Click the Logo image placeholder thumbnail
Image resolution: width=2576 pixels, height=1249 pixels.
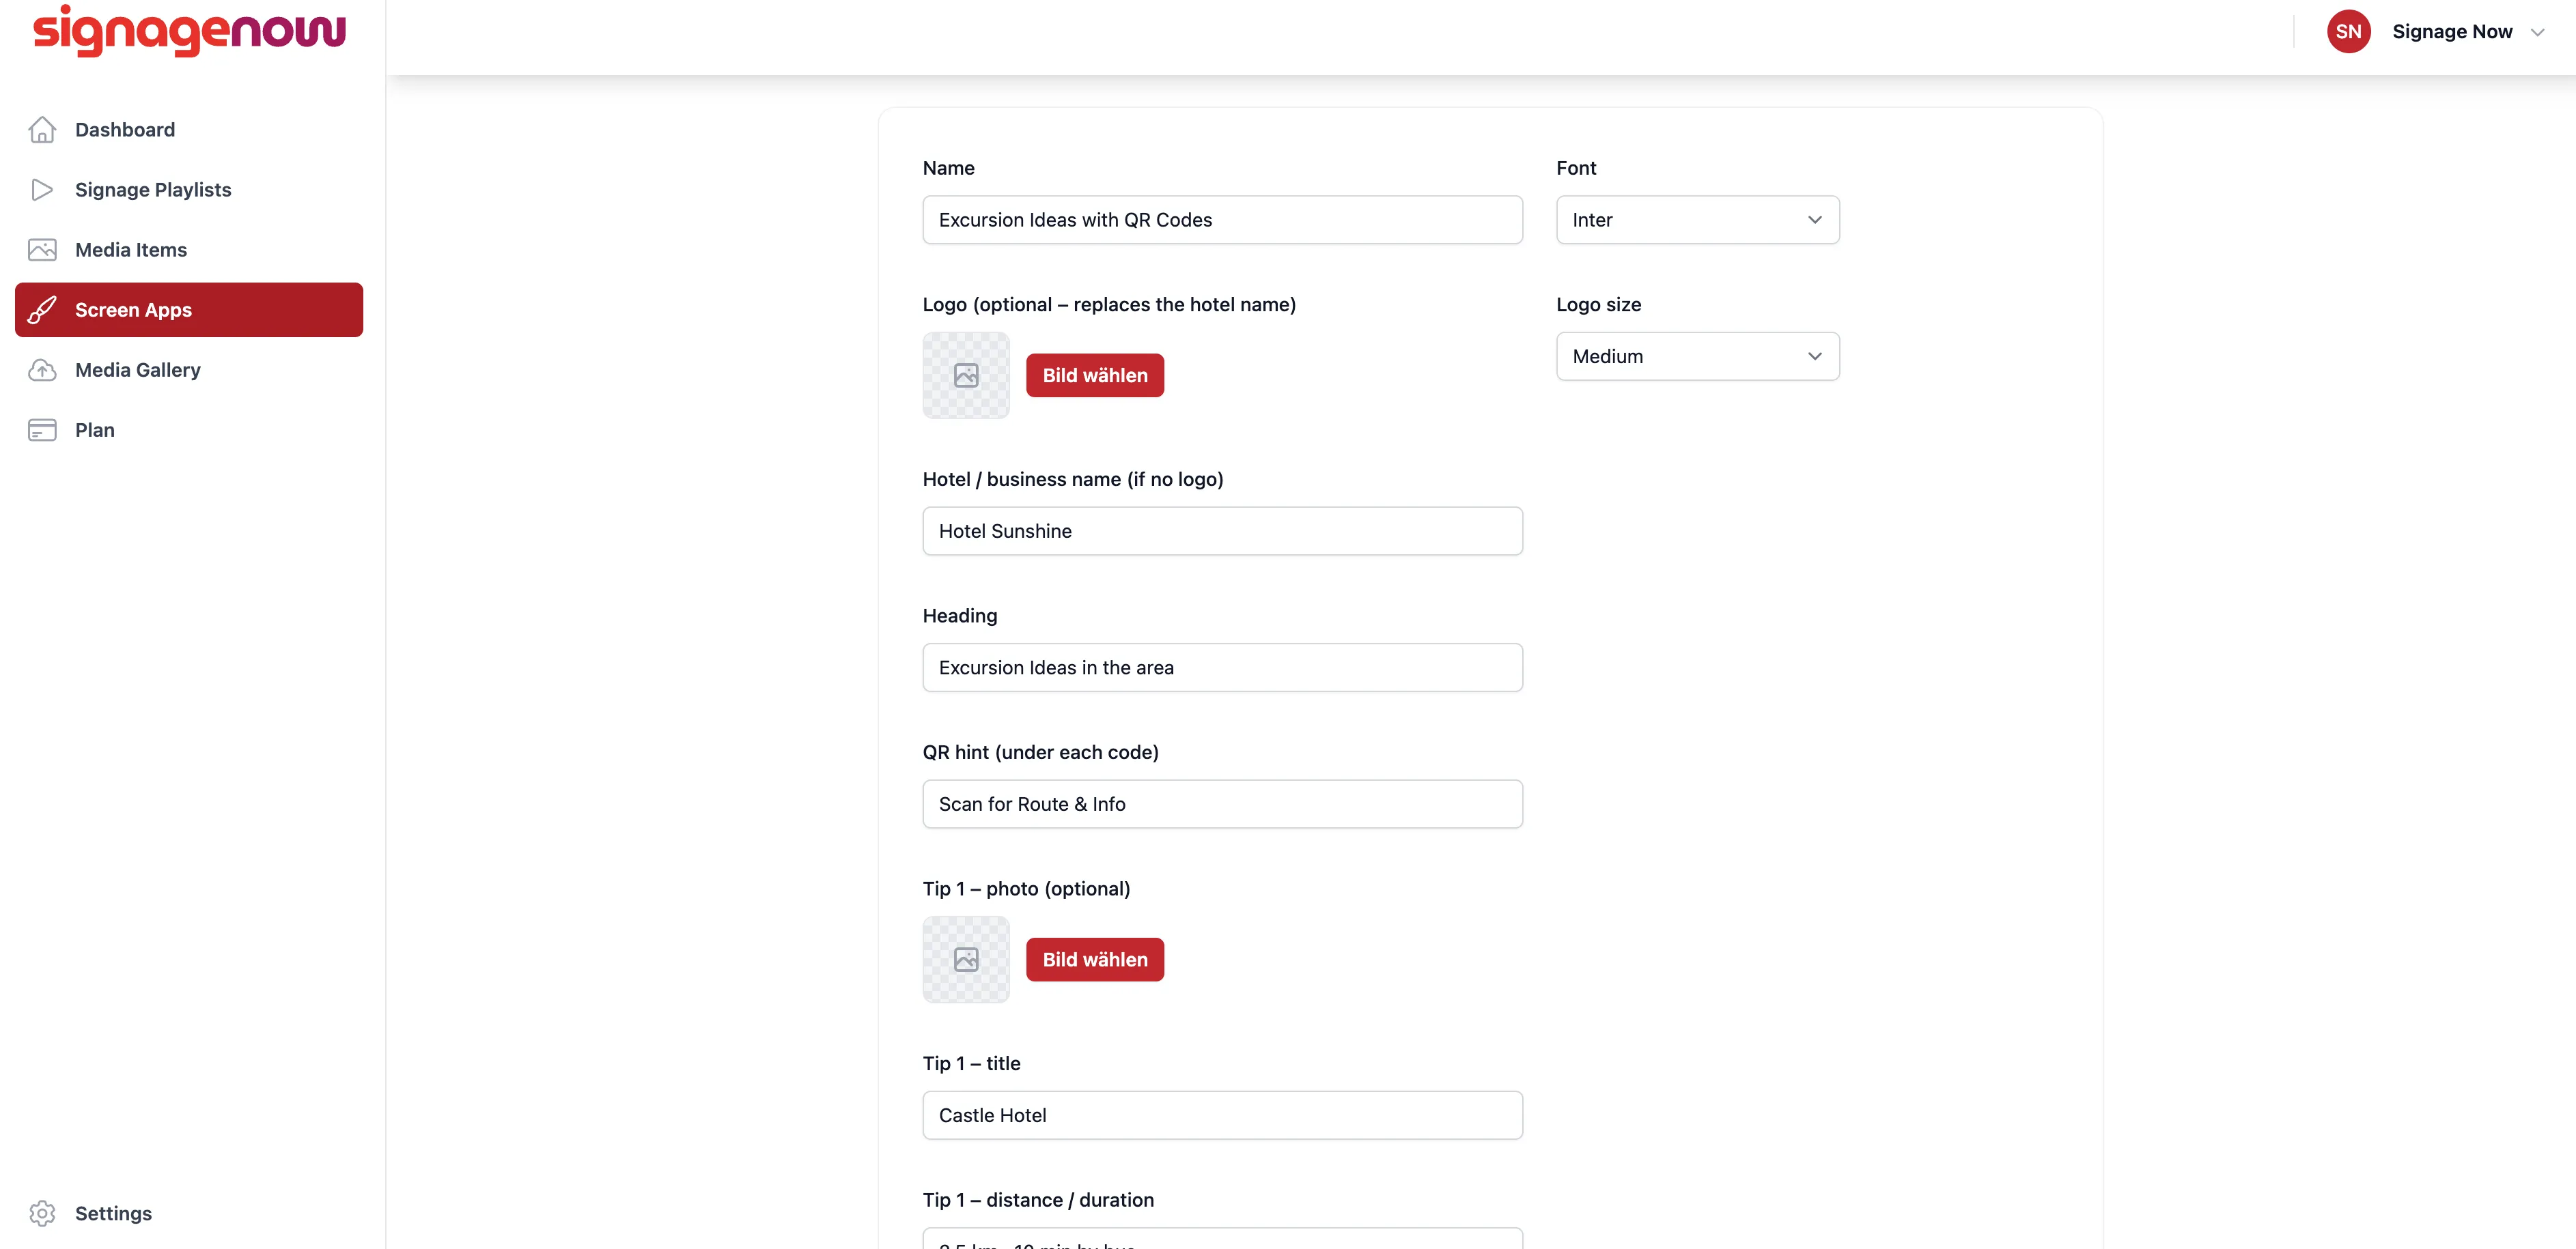[966, 375]
